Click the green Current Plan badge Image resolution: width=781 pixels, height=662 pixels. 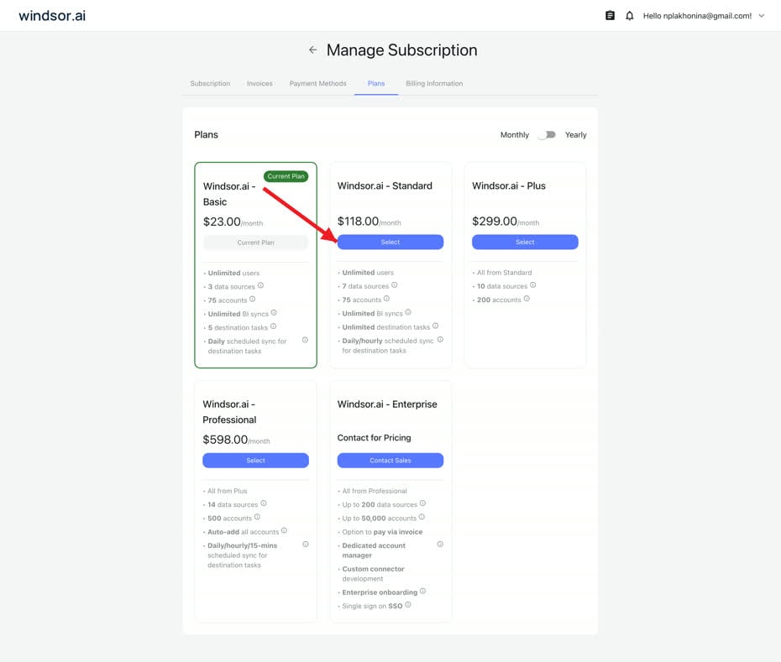coord(286,176)
